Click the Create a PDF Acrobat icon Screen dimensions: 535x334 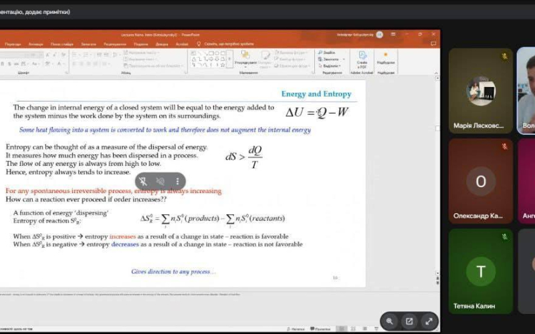click(x=362, y=59)
